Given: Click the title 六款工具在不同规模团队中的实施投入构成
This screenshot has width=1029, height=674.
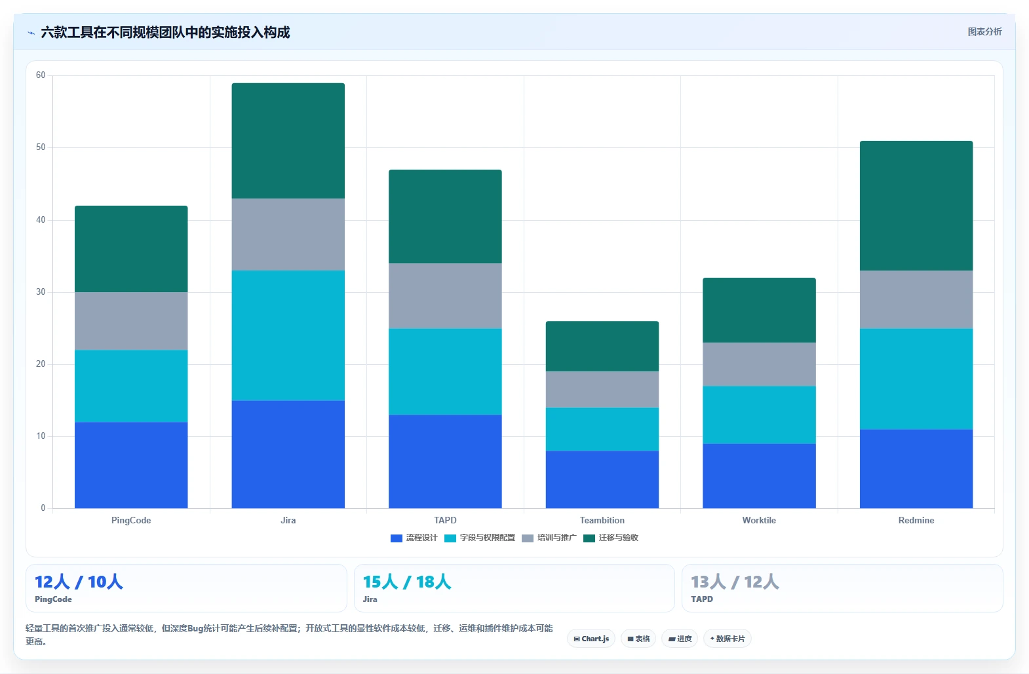Looking at the screenshot, I should pyautogui.click(x=165, y=32).
